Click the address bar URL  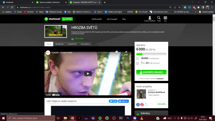pyautogui.click(x=35, y=8)
